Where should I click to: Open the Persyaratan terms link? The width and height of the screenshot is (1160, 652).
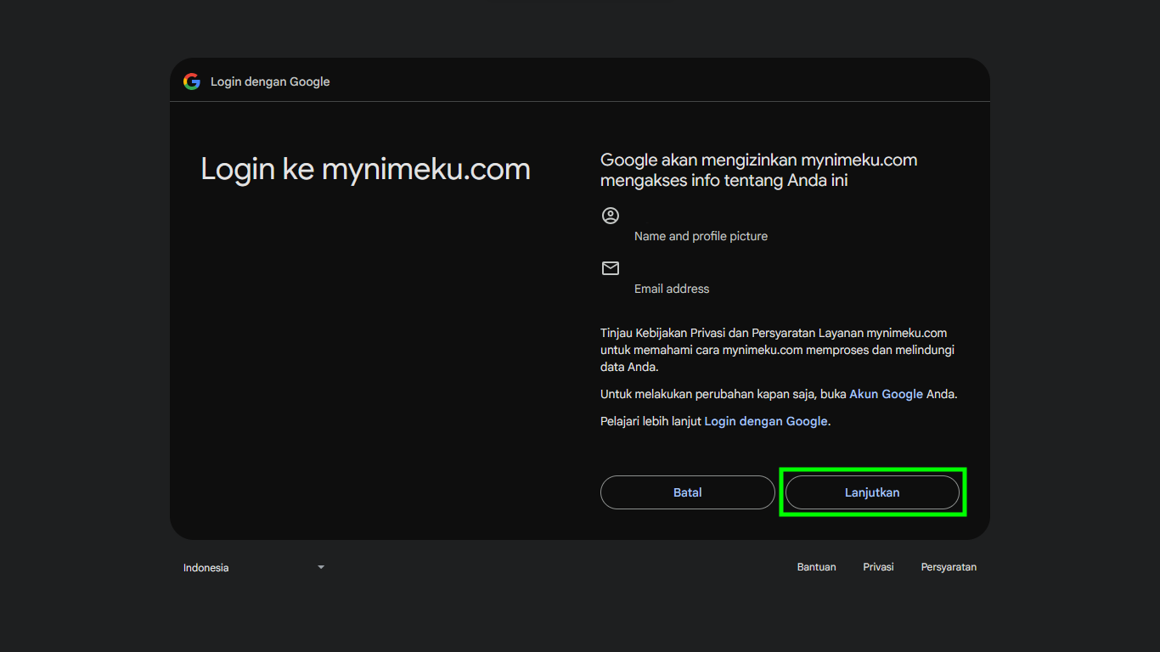(949, 567)
